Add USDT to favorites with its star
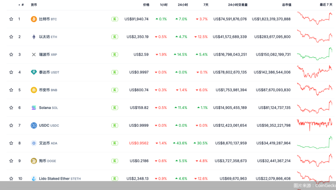 [11, 72]
